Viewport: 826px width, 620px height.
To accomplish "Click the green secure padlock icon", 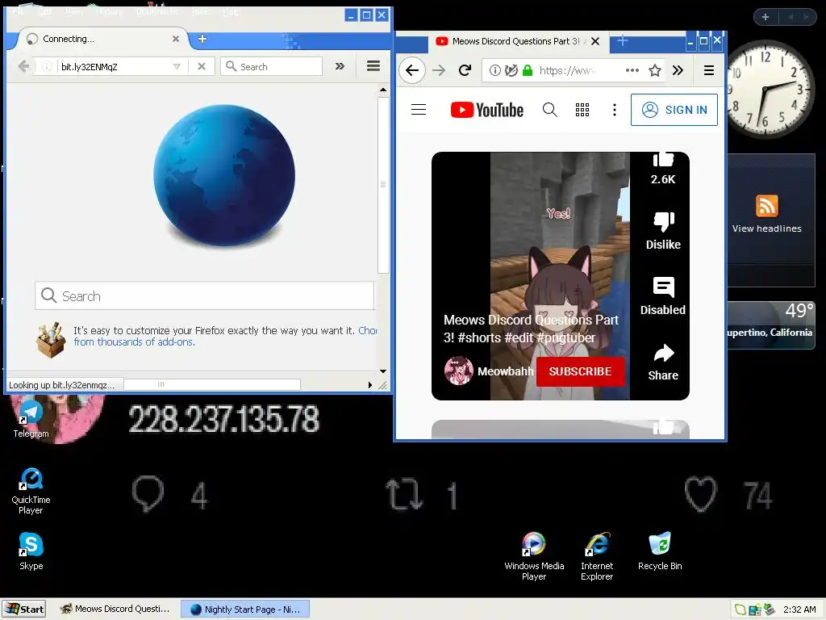I will click(528, 70).
